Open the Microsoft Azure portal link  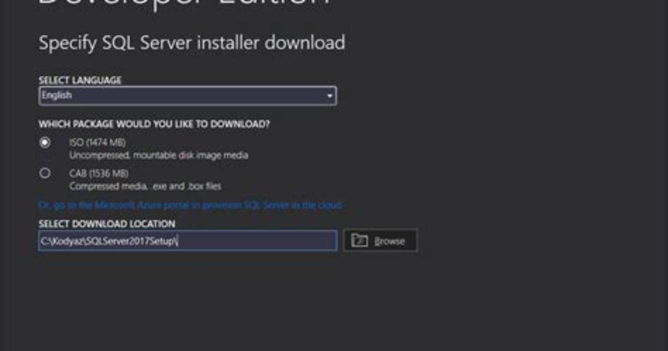190,205
